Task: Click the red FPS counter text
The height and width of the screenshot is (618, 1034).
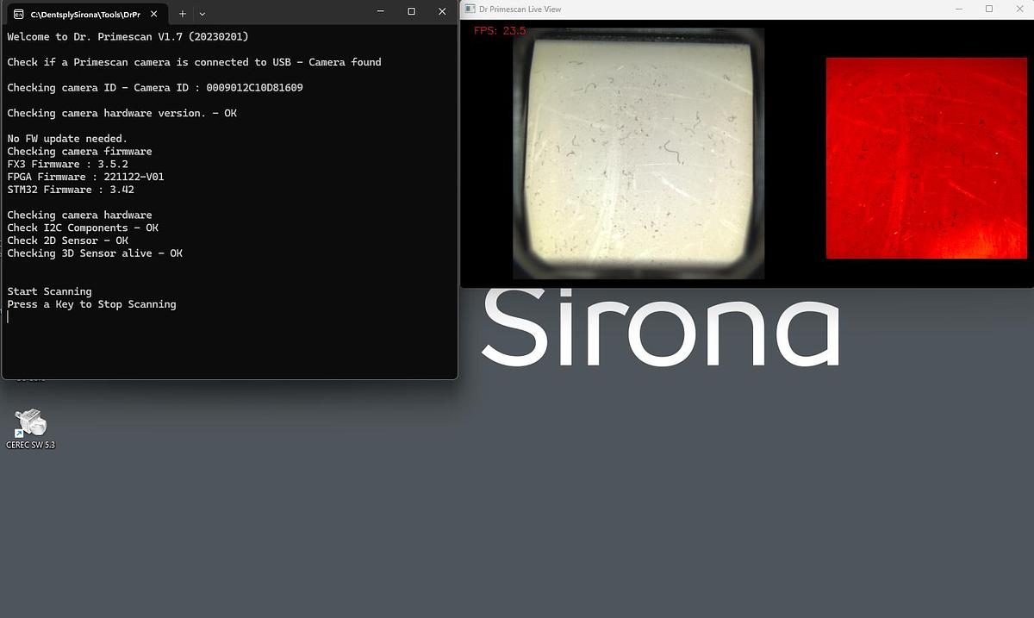Action: pos(500,31)
